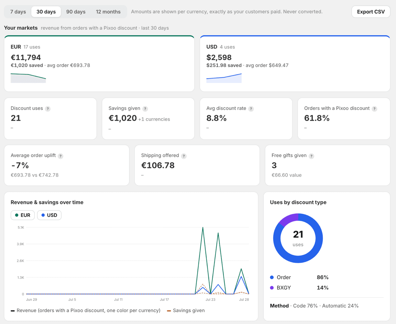
Task: Click the orange Savings given legend marker
Action: (x=169, y=310)
